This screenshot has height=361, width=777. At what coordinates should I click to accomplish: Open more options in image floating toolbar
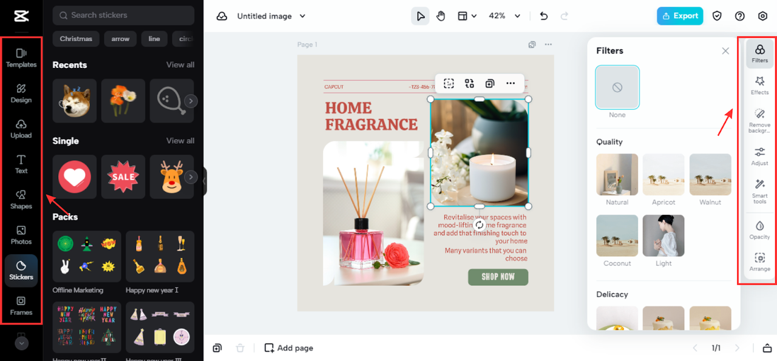[x=511, y=84]
